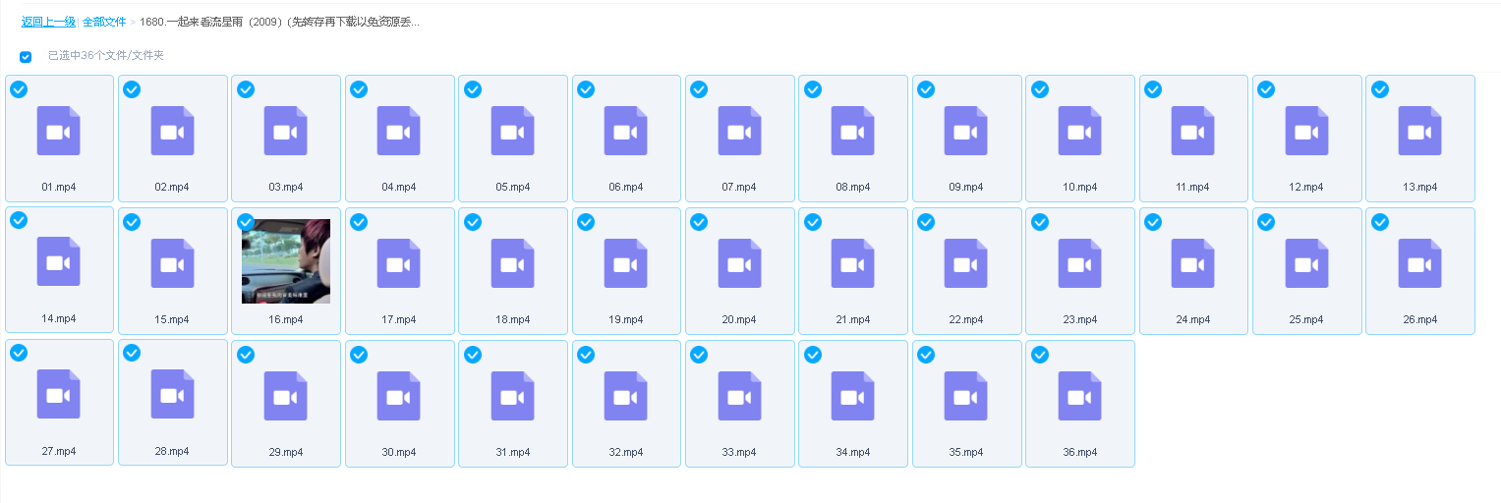Open the 16.mp4 video preview thumbnail

pyautogui.click(x=286, y=261)
